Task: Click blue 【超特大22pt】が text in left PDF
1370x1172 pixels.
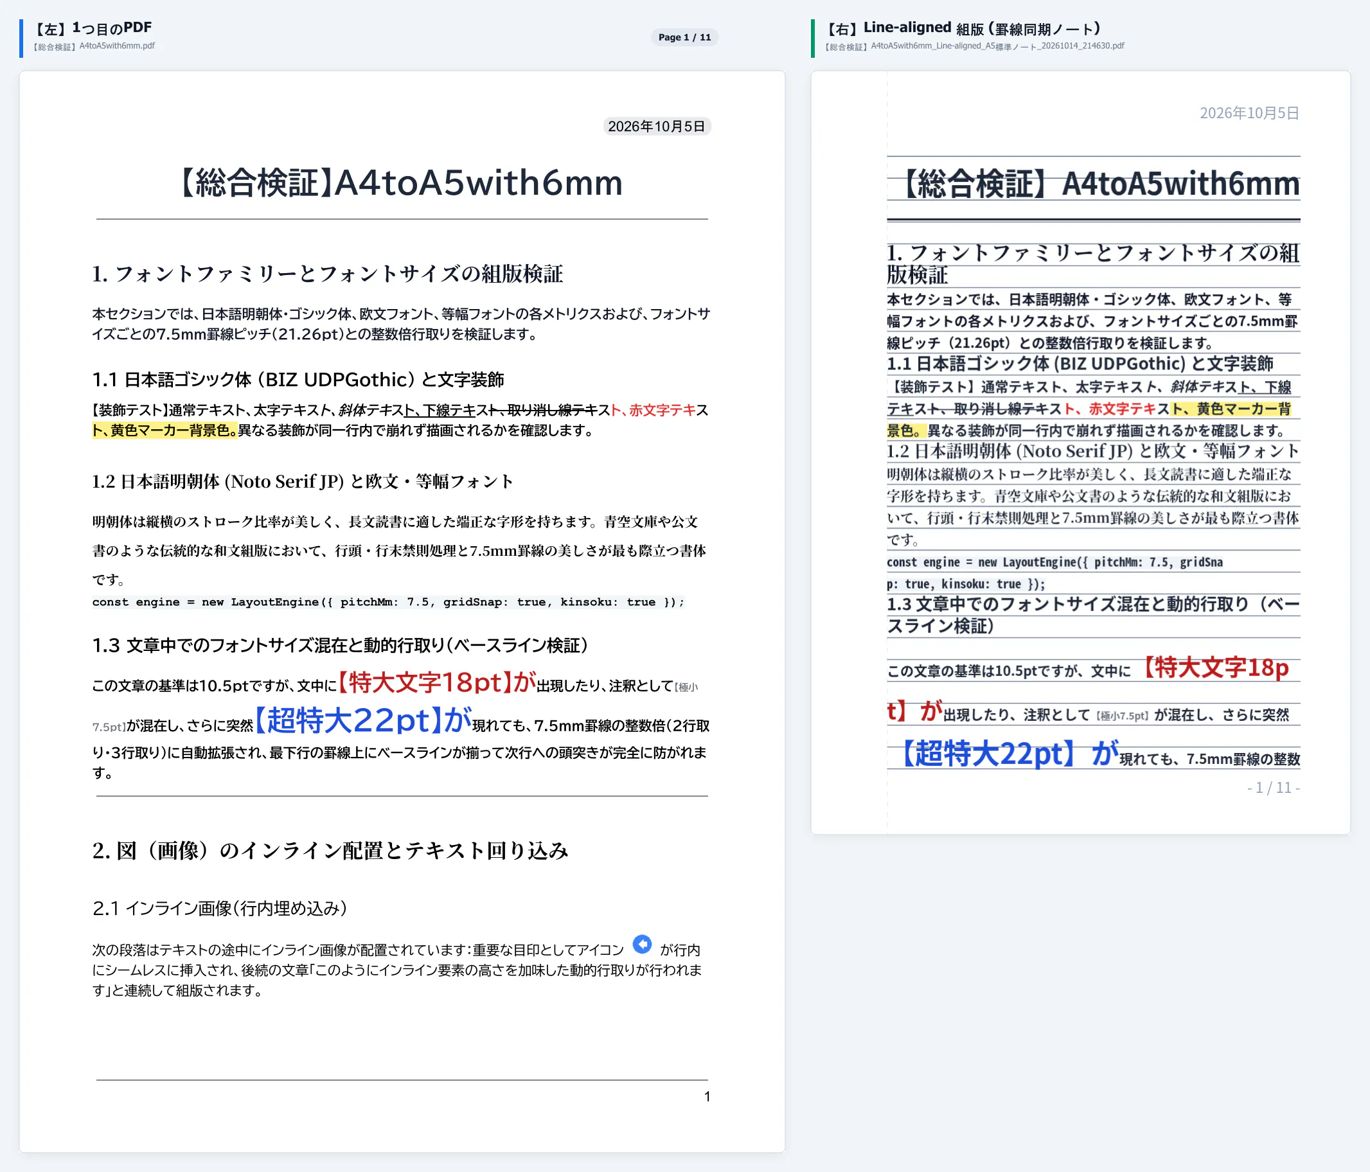Action: pyautogui.click(x=363, y=720)
